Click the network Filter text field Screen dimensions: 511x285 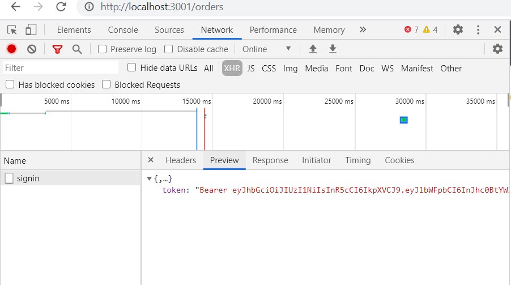click(61, 67)
